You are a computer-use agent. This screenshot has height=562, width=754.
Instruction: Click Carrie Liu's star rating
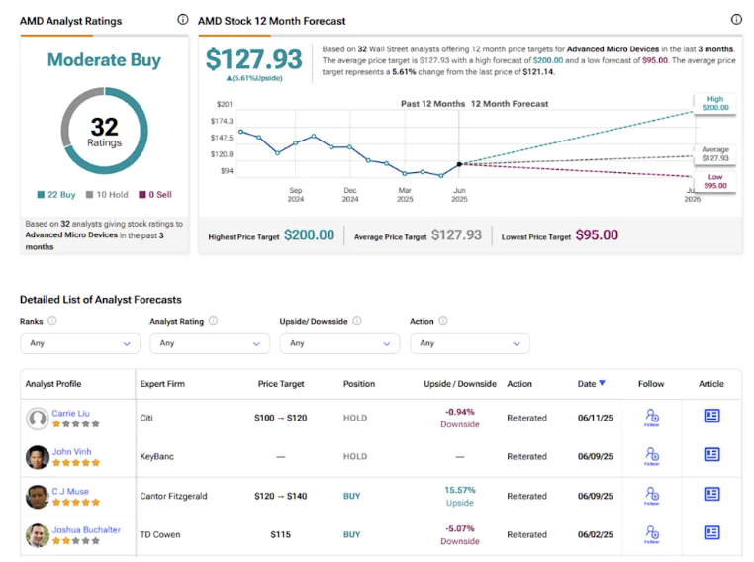pyautogui.click(x=76, y=424)
